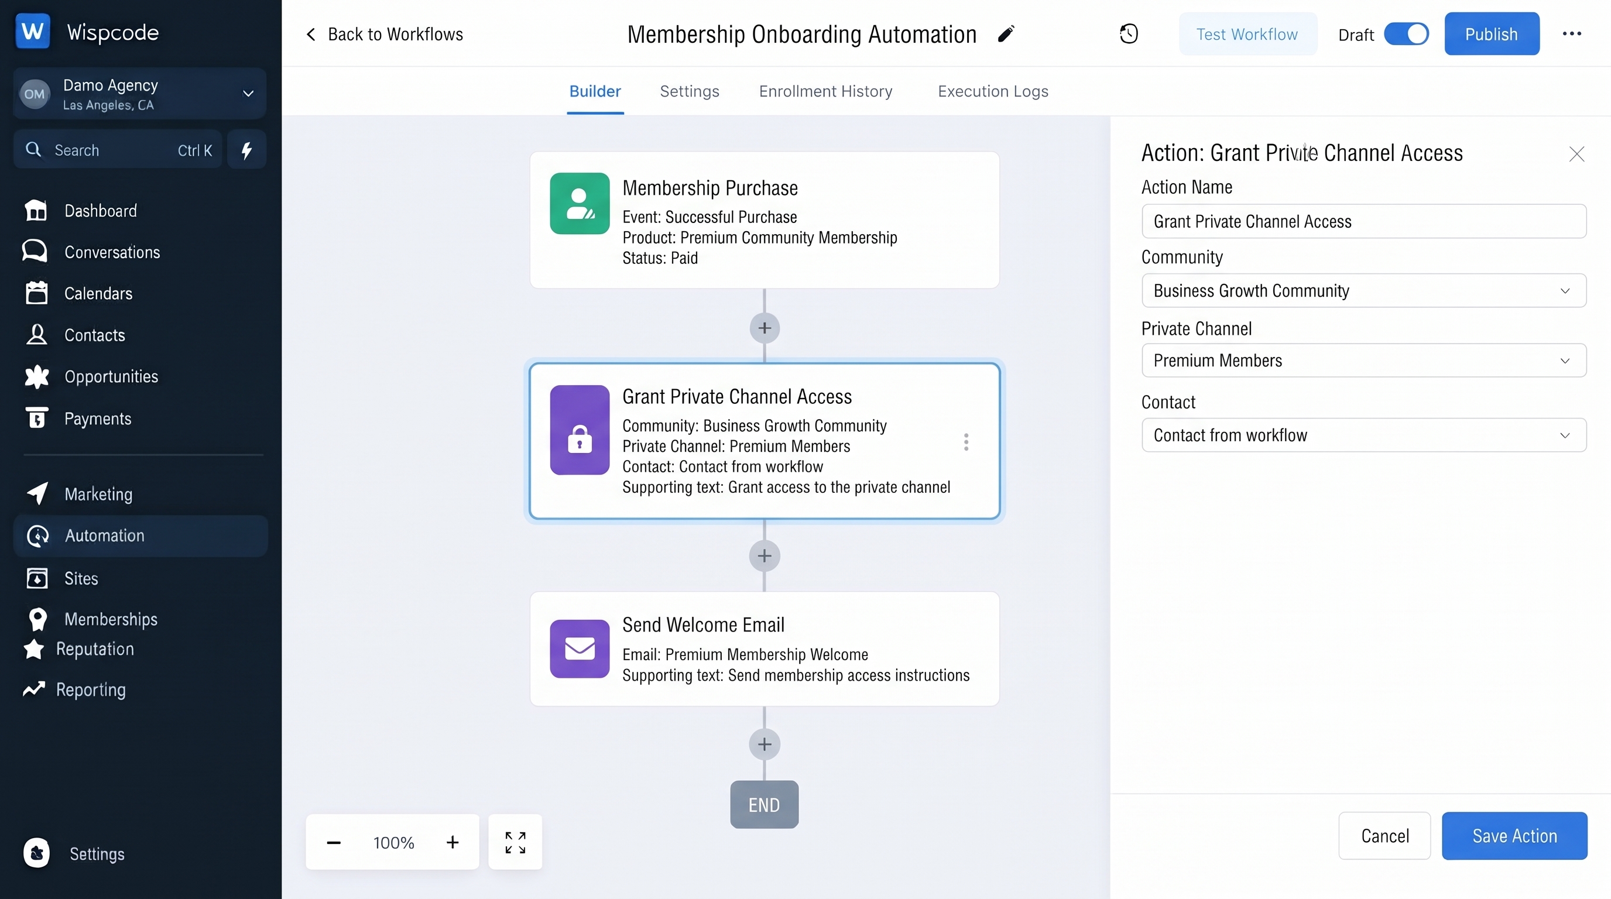This screenshot has height=899, width=1611.
Task: Go to Calendars in the sidebar
Action: tap(78, 293)
